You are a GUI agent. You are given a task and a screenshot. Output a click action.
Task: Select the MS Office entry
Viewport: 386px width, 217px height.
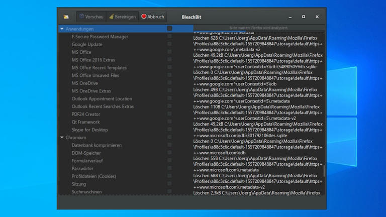click(81, 52)
